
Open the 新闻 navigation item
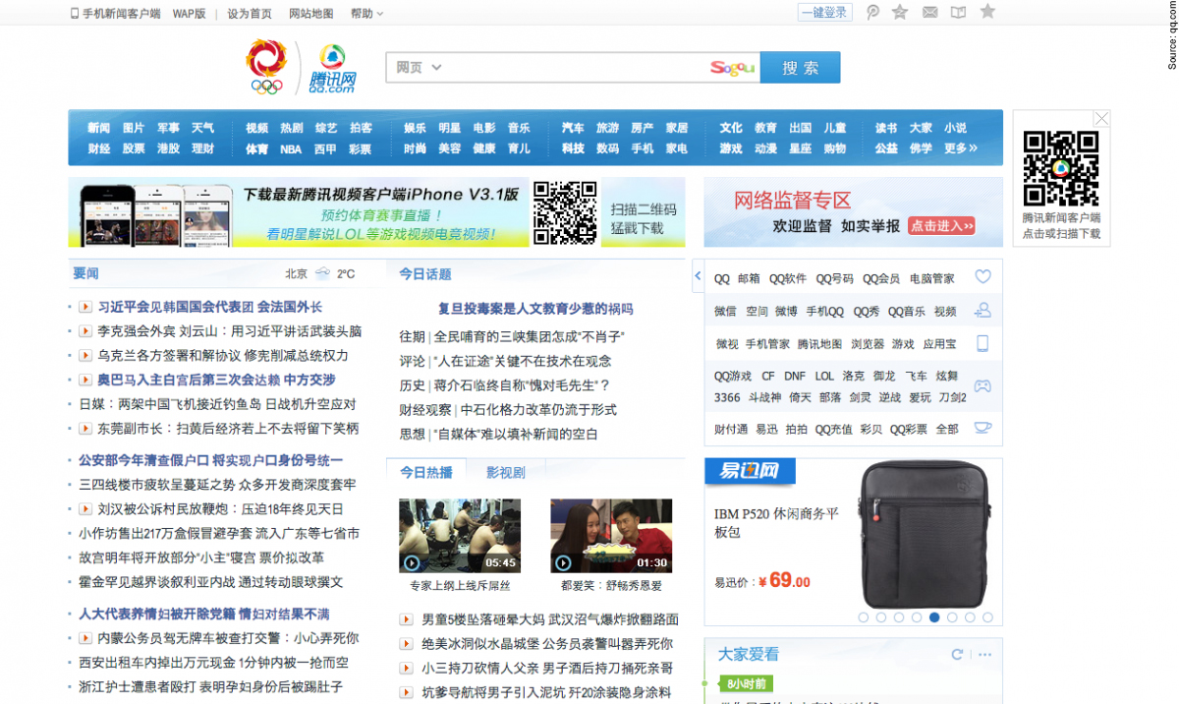click(x=99, y=128)
